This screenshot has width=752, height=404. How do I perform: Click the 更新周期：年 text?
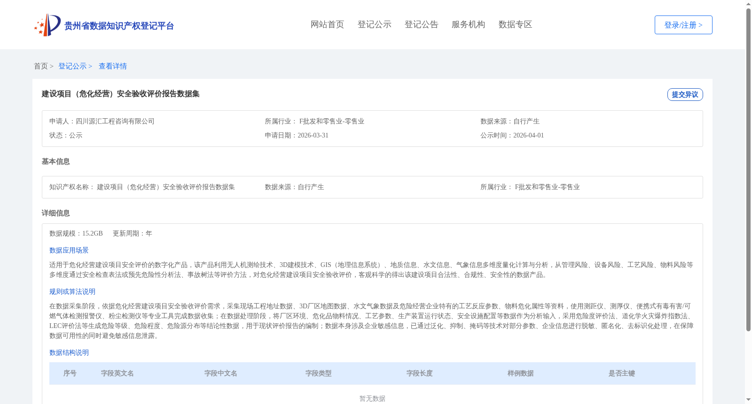click(133, 233)
